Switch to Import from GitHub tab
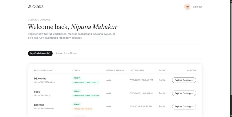The image size is (232, 117). [x=66, y=53]
